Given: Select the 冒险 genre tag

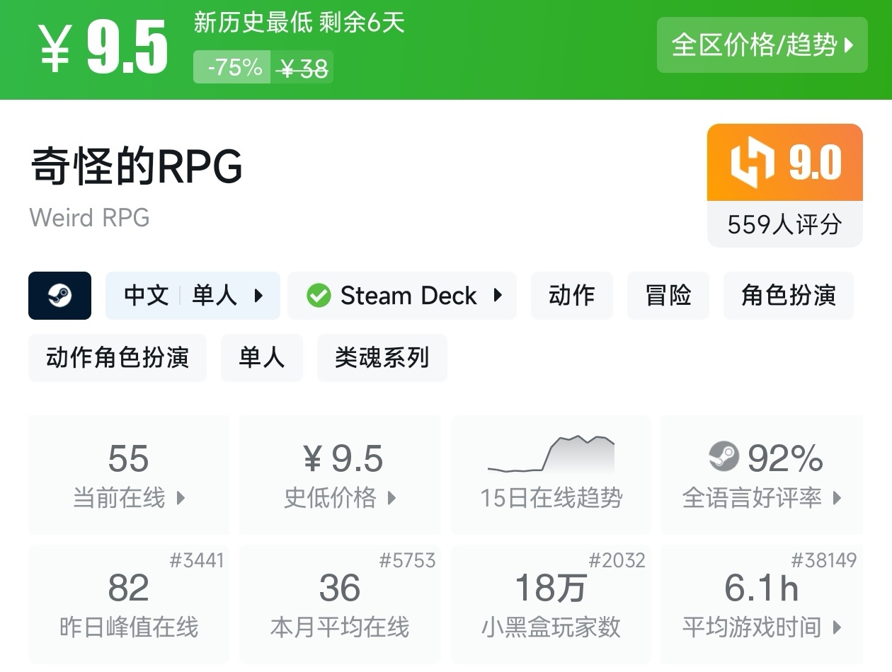Looking at the screenshot, I should coord(668,296).
